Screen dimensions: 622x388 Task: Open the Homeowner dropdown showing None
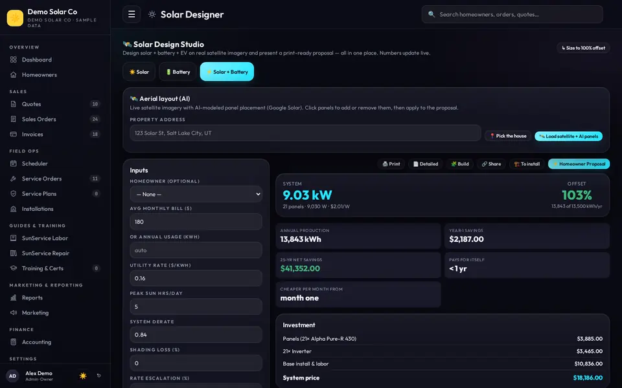(x=196, y=195)
